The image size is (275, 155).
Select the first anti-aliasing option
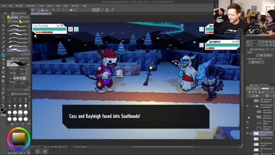click(15, 78)
